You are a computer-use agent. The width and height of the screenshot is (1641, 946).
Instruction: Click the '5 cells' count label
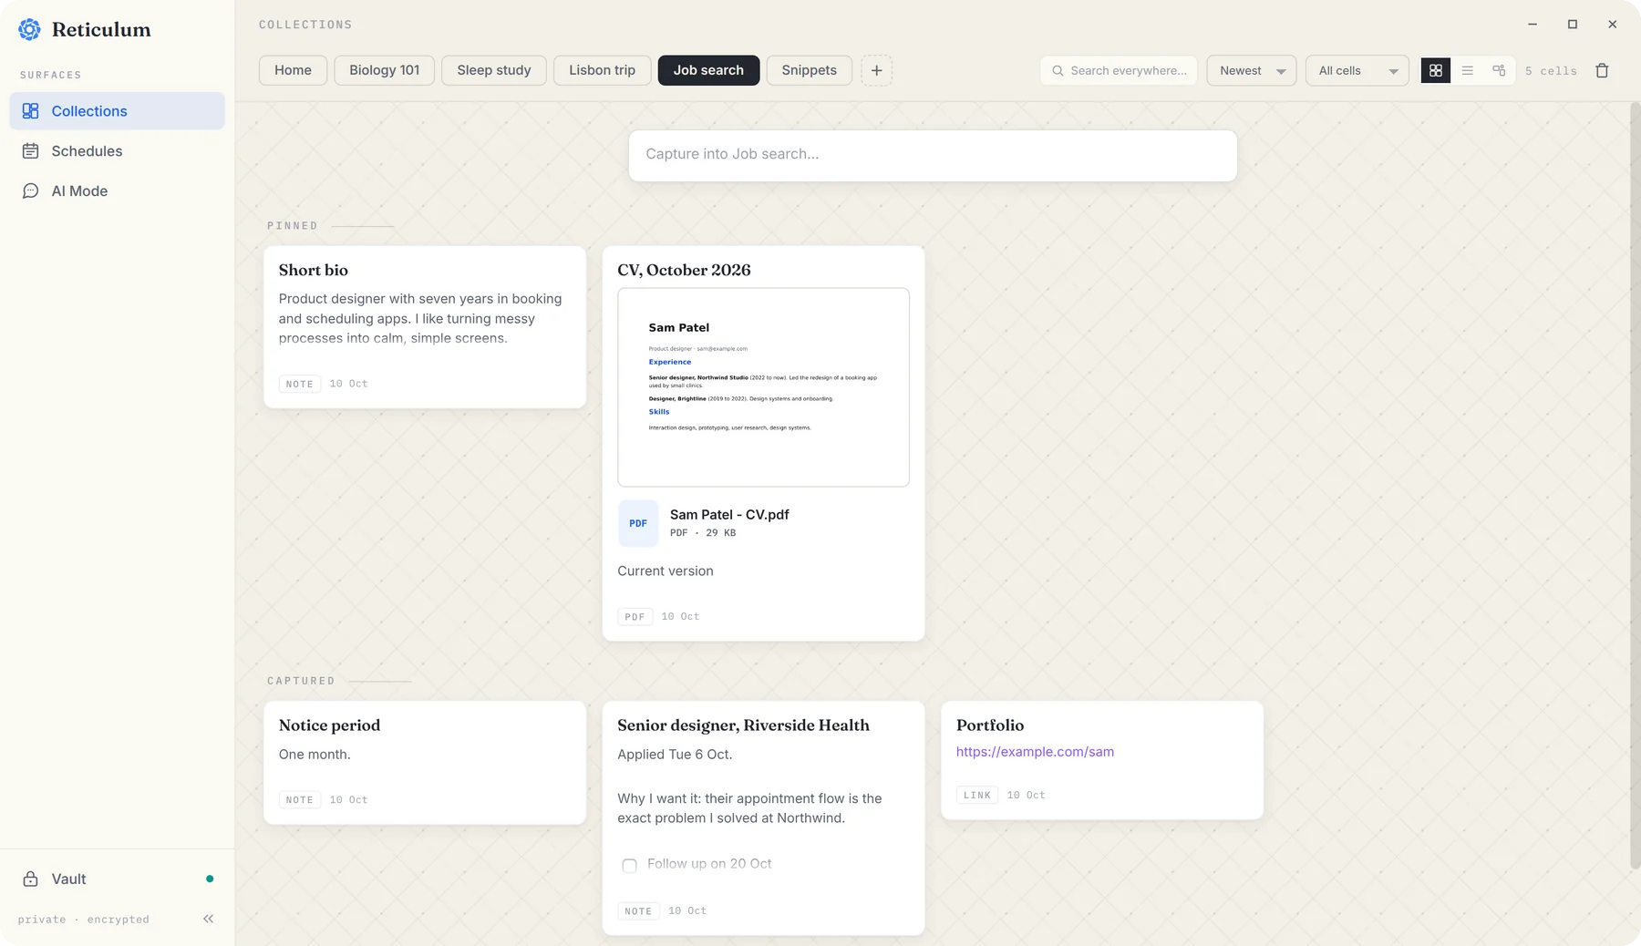1551,71
